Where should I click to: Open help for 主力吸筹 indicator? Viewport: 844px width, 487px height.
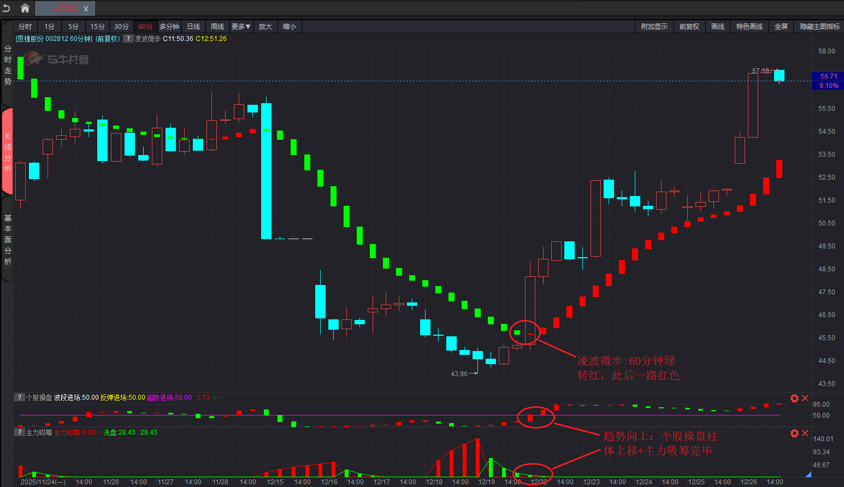click(20, 432)
